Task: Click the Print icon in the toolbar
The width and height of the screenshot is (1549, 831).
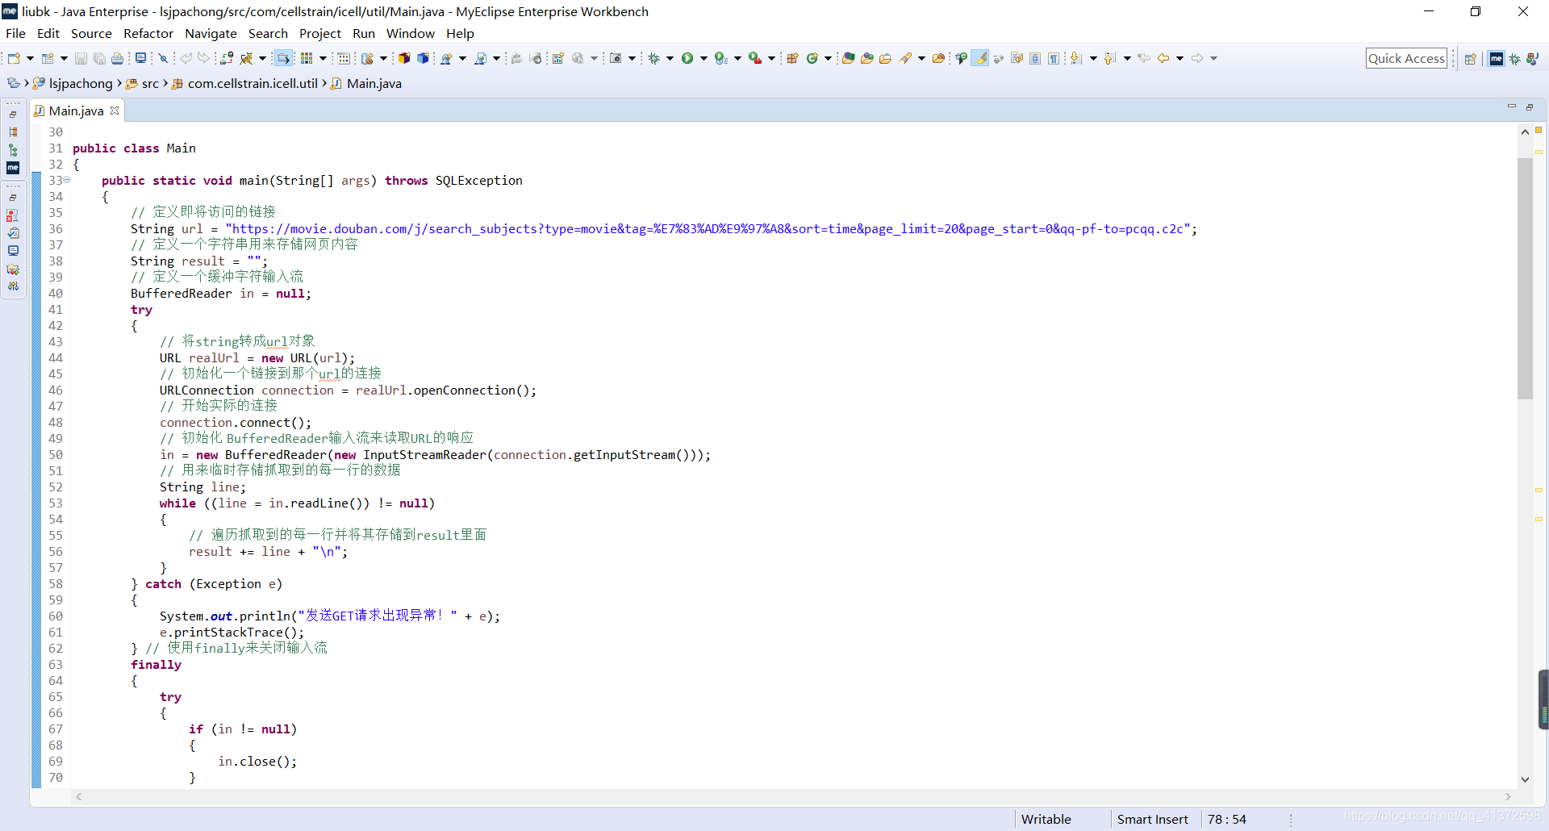Action: click(118, 58)
